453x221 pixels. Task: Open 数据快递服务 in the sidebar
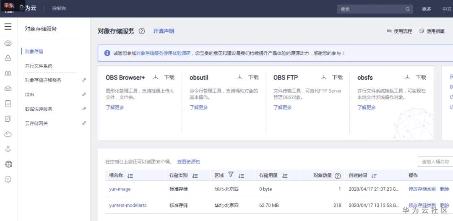point(39,109)
